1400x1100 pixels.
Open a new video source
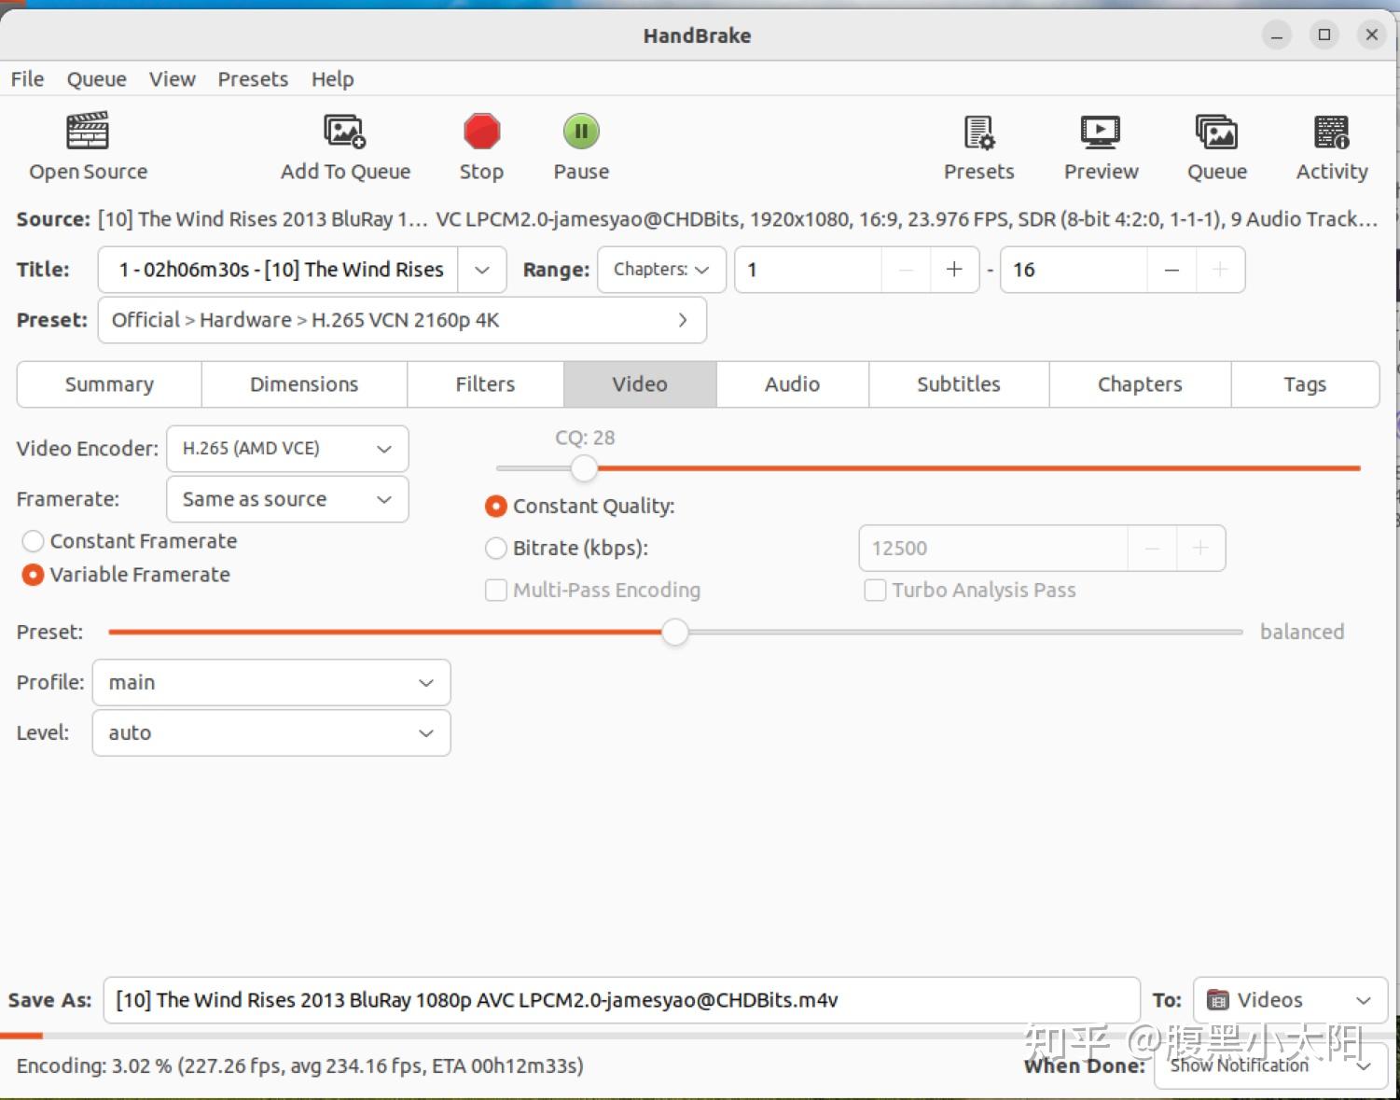pos(88,146)
